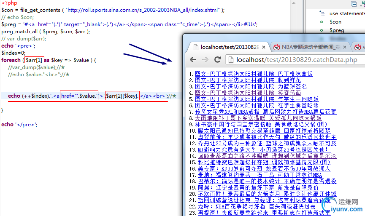Open link 20 不欢而散！麦蒂最后的火箭岁月
This screenshot has height=216, width=365.
point(267,194)
